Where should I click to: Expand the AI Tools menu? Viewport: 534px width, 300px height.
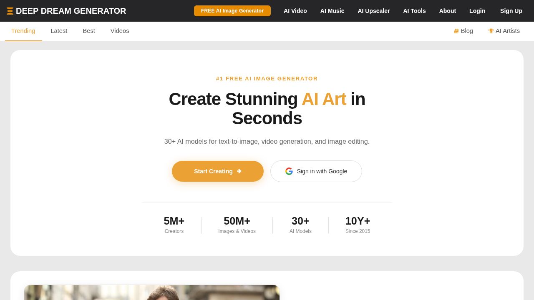(x=415, y=11)
